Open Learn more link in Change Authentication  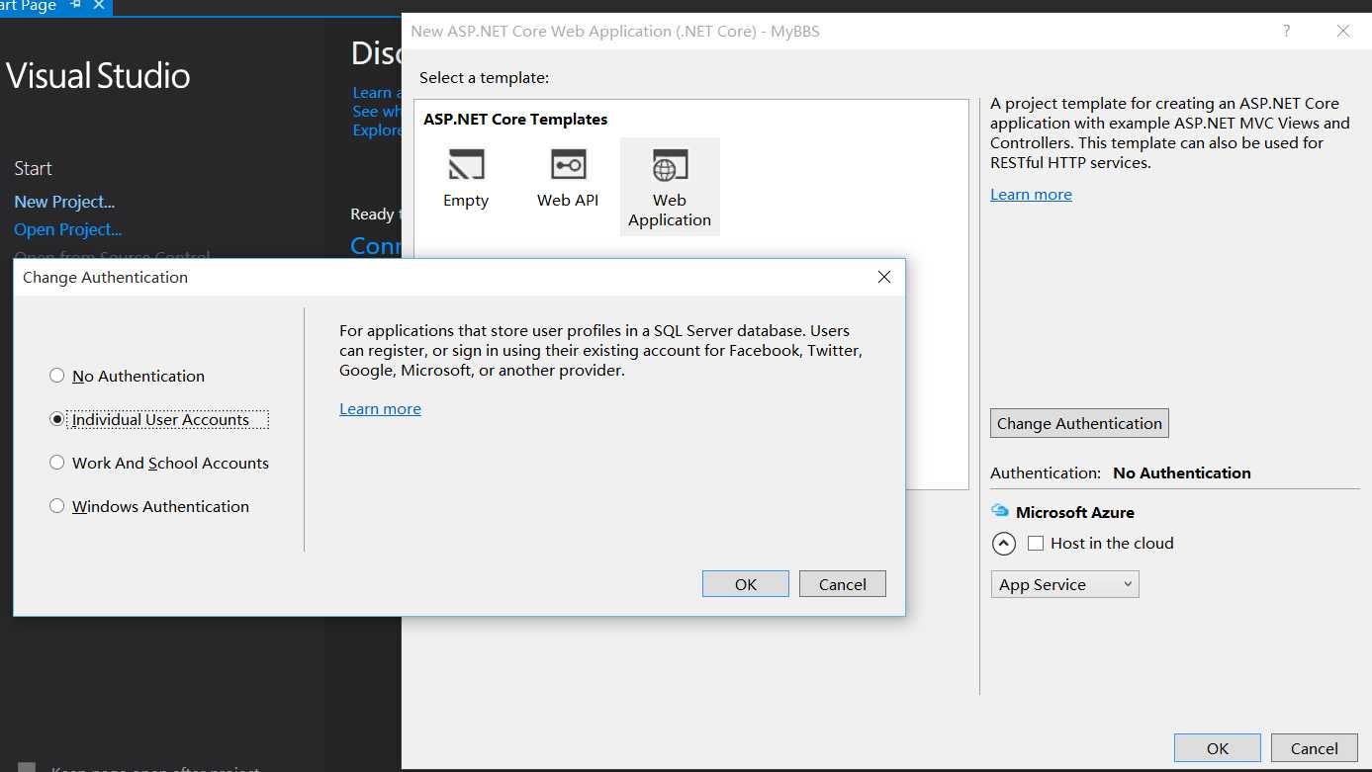380,408
